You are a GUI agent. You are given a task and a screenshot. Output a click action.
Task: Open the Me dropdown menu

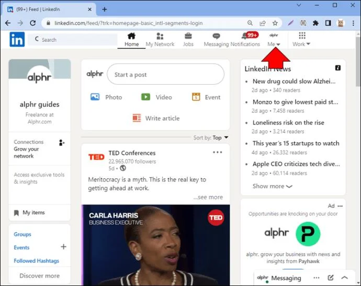click(x=274, y=40)
